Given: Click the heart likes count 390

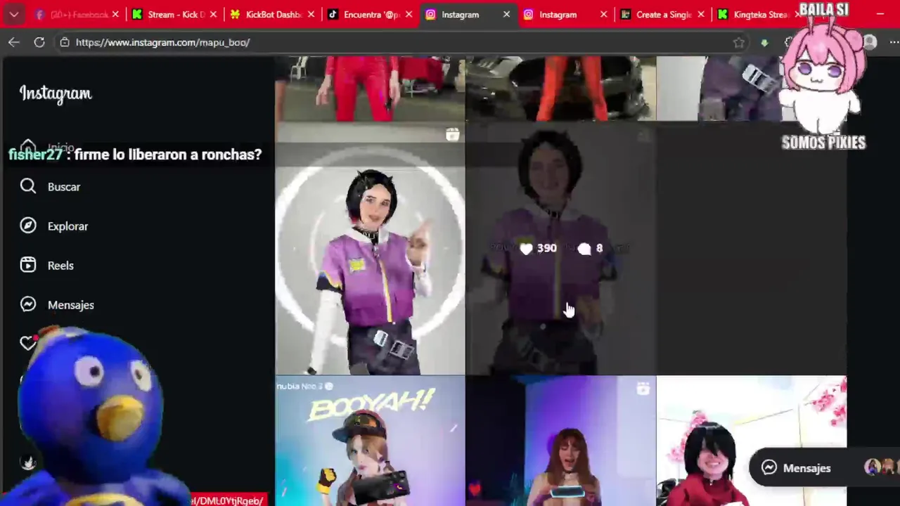Looking at the screenshot, I should coord(539,248).
